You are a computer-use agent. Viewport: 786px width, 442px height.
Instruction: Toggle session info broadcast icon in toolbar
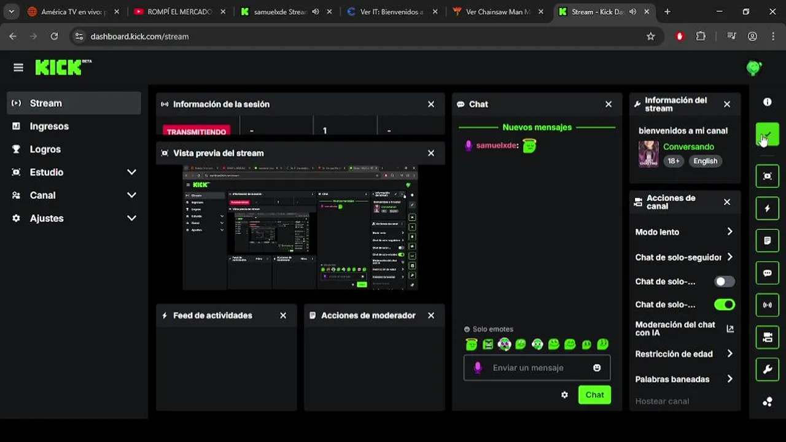(767, 305)
